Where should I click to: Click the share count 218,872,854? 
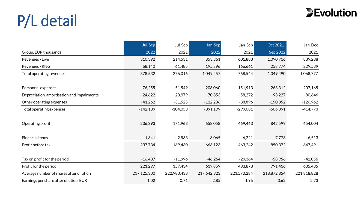[x=275, y=173]
